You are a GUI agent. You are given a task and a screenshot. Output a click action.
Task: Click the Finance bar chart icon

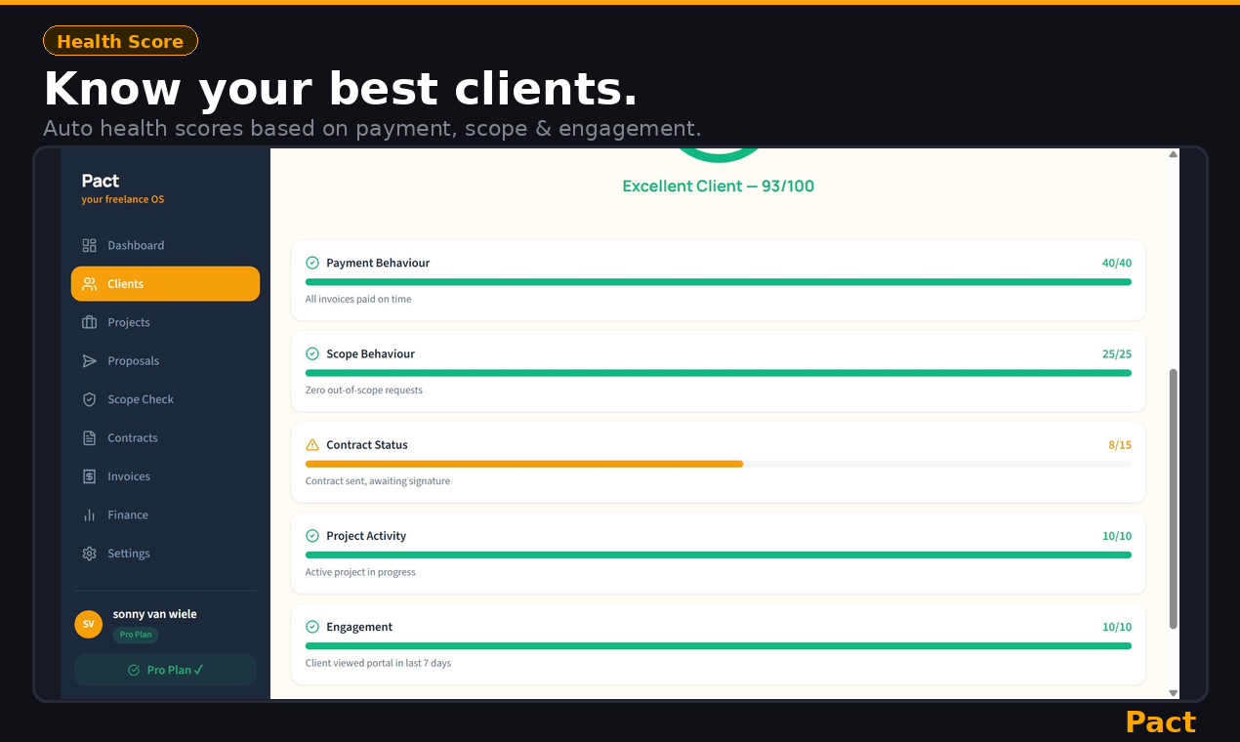click(x=89, y=515)
